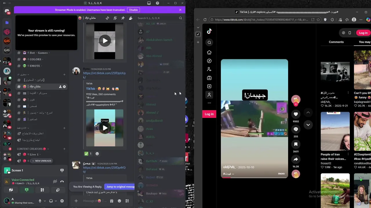371x208 pixels.
Task: Open TikTok sidebar more options
Action: pos(209,103)
